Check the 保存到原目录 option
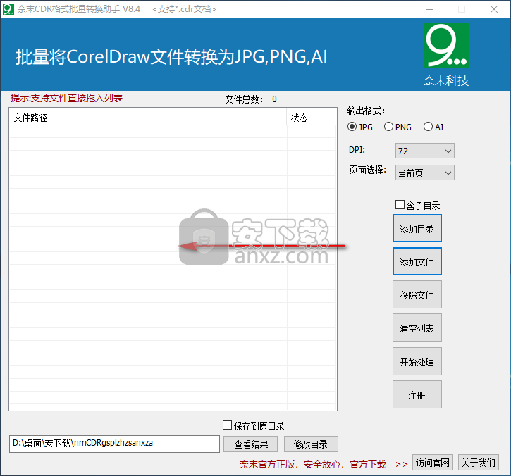This screenshot has height=476, width=511. pyautogui.click(x=227, y=425)
